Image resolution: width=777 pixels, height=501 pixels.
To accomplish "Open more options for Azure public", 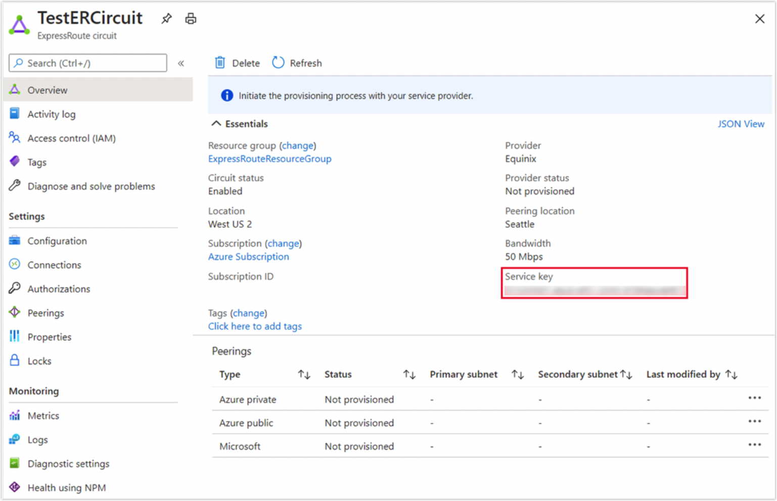I will click(x=754, y=421).
